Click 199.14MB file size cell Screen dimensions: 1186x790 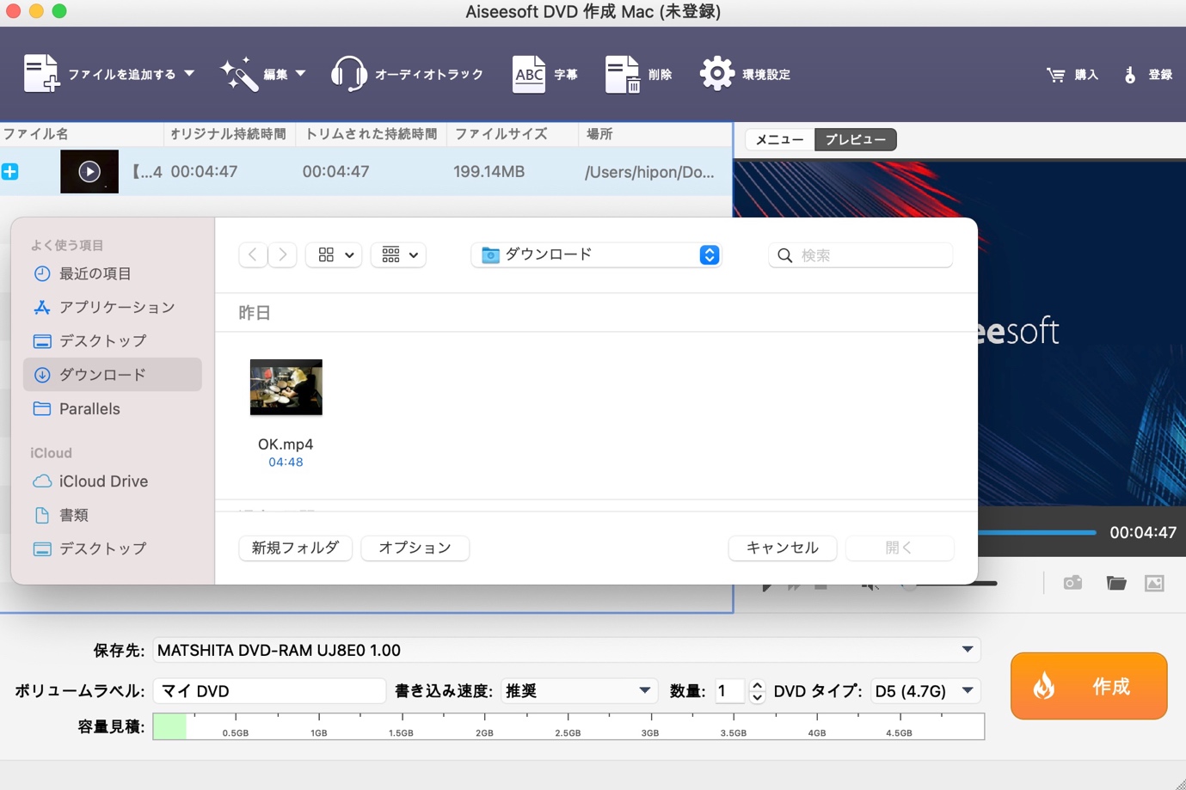489,172
